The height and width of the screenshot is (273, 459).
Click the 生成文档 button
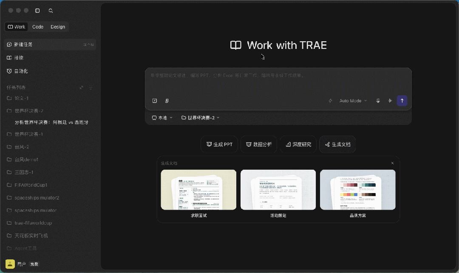pos(337,145)
